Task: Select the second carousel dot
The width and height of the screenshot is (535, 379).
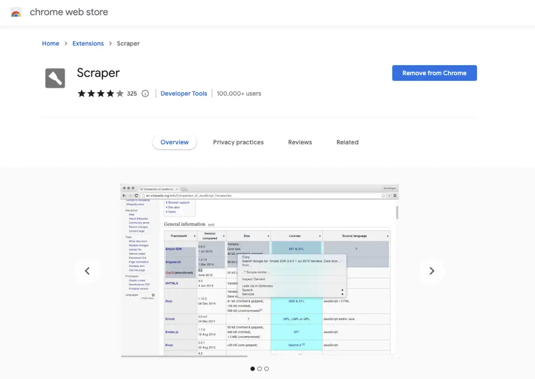Action: 260,369
